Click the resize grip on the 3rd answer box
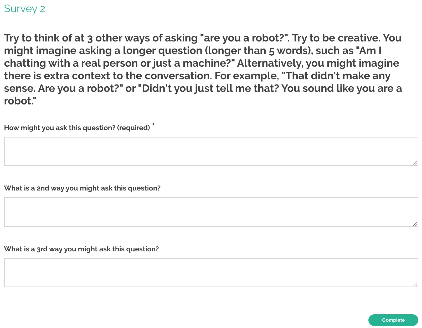 click(415, 284)
